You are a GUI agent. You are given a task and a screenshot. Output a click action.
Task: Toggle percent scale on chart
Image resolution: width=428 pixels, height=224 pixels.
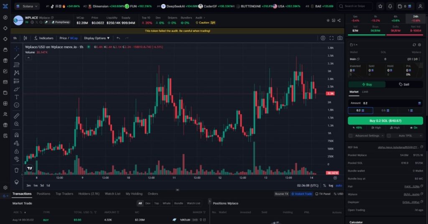click(324, 186)
